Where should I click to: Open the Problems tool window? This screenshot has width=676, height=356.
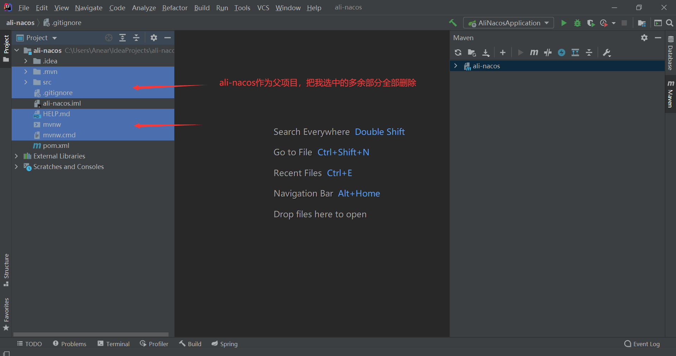coord(69,344)
